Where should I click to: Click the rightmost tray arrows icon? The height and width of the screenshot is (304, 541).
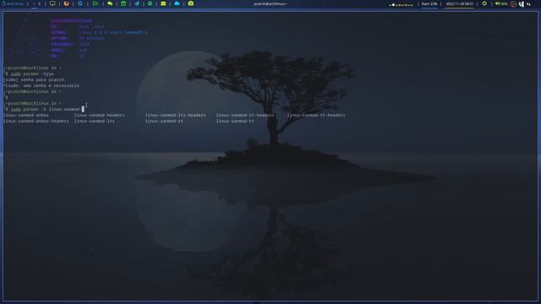point(528,4)
